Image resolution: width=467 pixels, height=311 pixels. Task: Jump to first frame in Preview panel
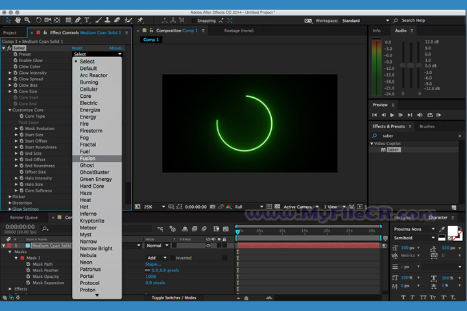[x=376, y=115]
